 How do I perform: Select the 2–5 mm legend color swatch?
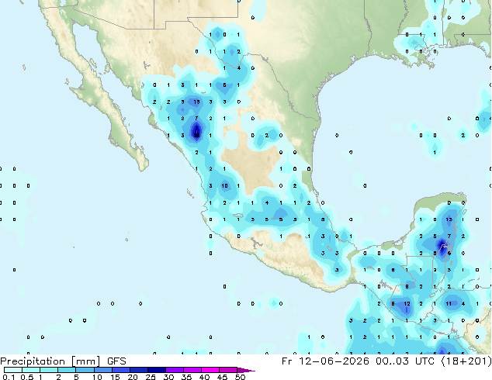pyautogui.click(x=67, y=370)
